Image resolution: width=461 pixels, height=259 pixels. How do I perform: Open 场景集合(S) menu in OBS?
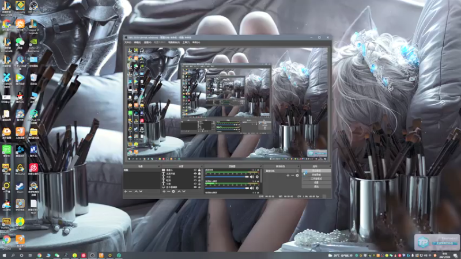(x=174, y=42)
